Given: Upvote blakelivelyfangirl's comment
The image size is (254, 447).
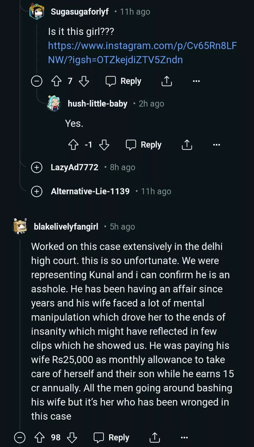Looking at the screenshot, I should pos(39,438).
